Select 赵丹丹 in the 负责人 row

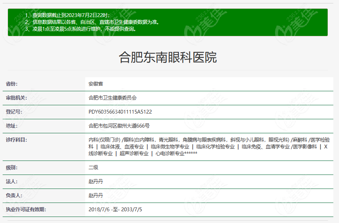(x=96, y=196)
